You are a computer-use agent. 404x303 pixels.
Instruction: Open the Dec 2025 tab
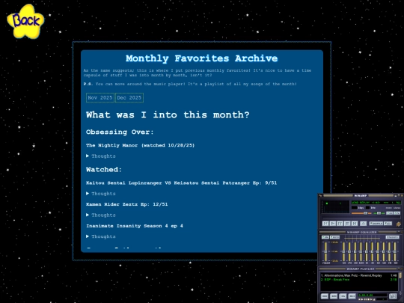tap(129, 98)
